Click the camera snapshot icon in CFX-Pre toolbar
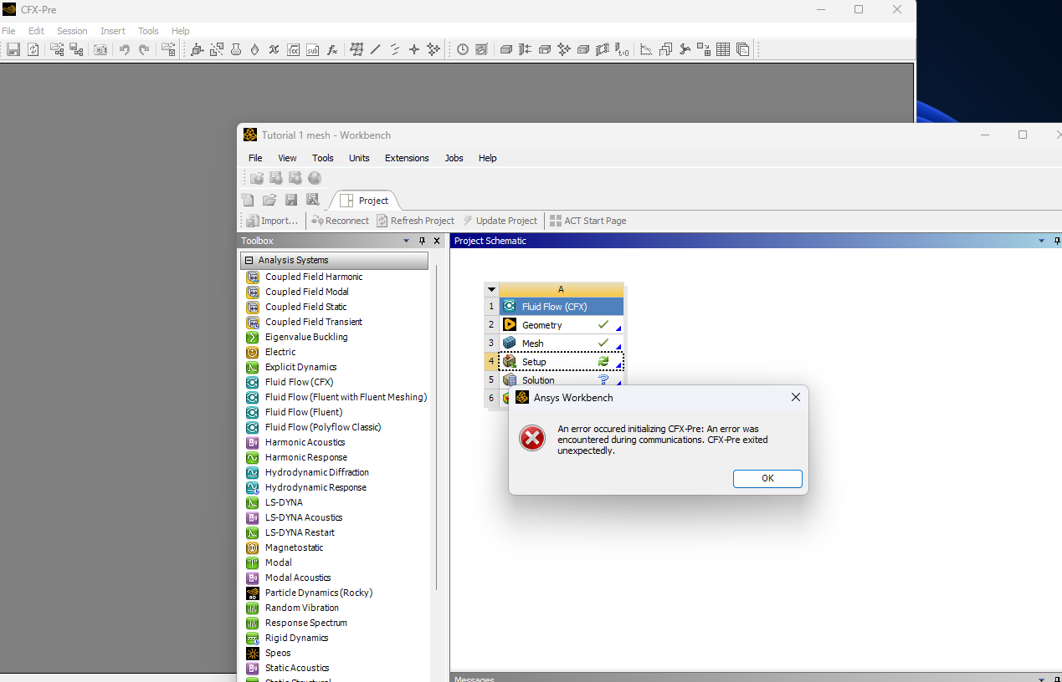 pos(100,49)
